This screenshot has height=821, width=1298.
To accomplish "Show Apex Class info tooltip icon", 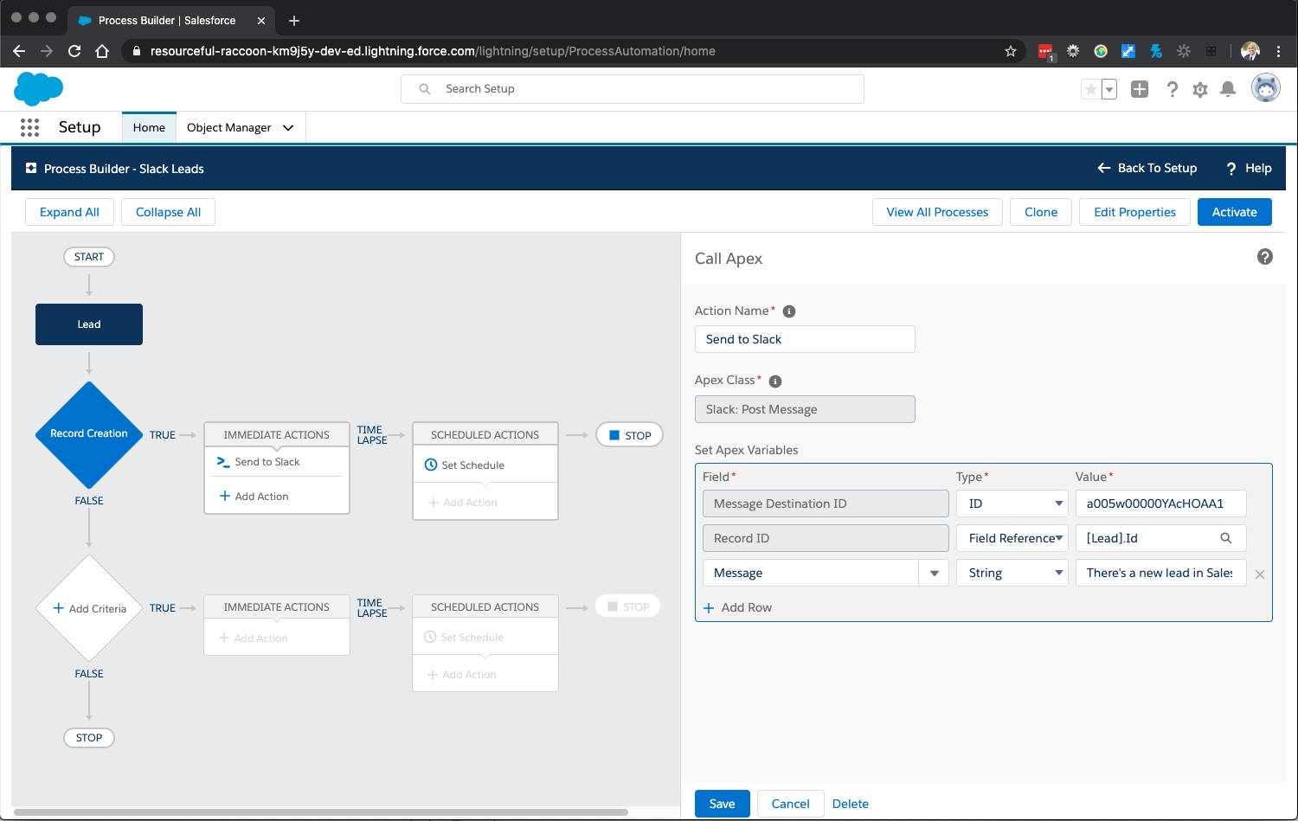I will (775, 381).
